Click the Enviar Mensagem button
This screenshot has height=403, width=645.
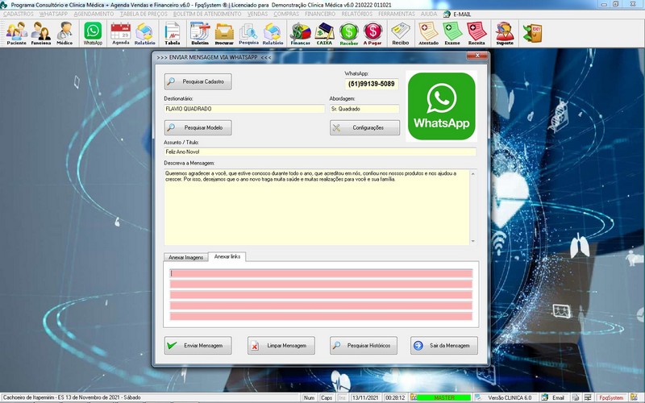coord(198,345)
